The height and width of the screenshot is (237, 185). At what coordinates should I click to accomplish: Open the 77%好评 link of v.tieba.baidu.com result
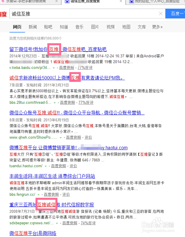tap(85, 68)
